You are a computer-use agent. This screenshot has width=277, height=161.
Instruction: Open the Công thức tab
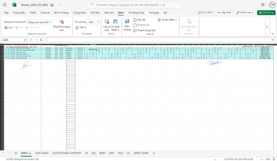coord(80,13)
